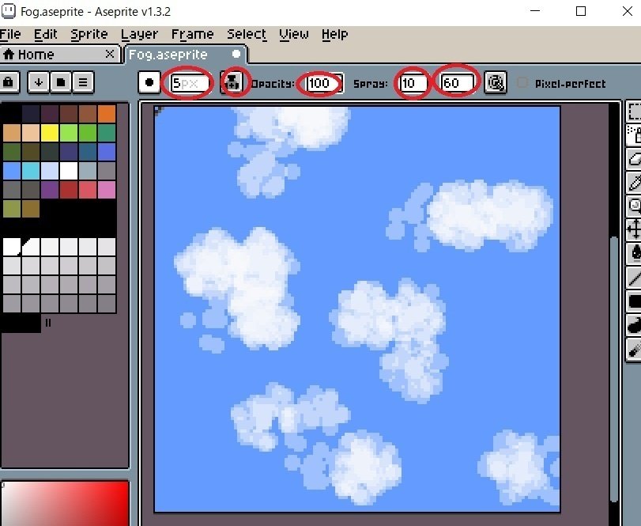The height and width of the screenshot is (526, 641).
Task: Click the unsaved dot on Fog.aseprite tab
Action: click(x=236, y=54)
